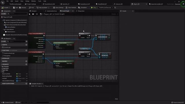This screenshot has height=104, width=185.
Task: Open Class Settings
Action: 58,8
